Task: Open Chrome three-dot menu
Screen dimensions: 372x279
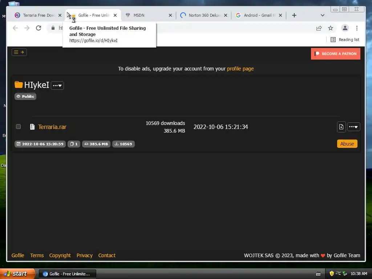Action: (x=357, y=28)
